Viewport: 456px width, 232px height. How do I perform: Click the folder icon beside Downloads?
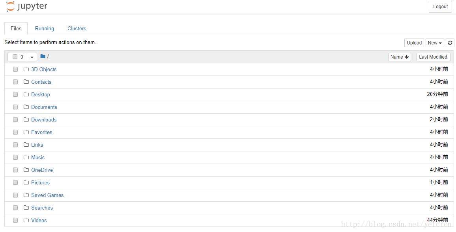[26, 120]
